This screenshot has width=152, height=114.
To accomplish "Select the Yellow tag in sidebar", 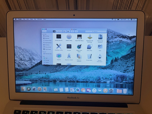I will (46, 62).
